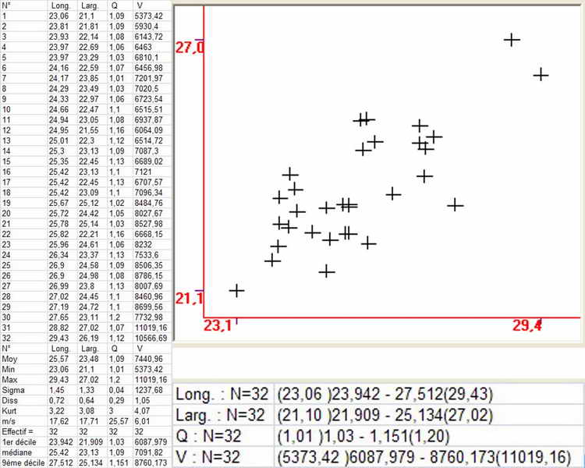Click the "23,1" x-axis minimum label
The width and height of the screenshot is (585, 468).
click(x=217, y=325)
